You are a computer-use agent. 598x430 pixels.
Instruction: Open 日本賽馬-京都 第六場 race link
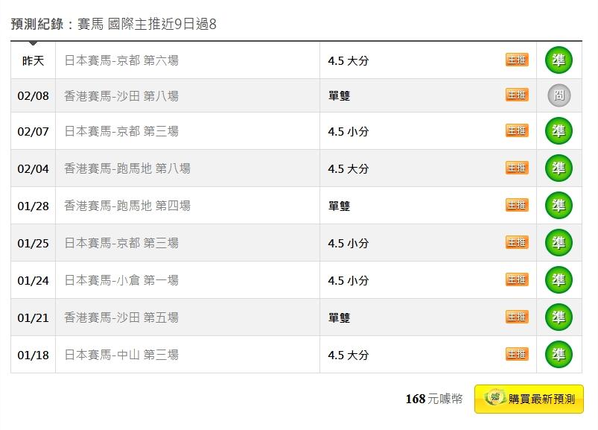point(121,60)
